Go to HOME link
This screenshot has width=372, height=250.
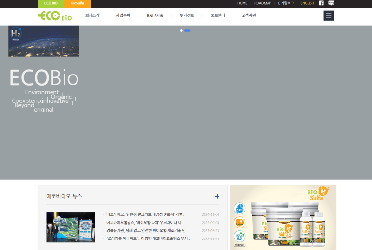tap(242, 3)
